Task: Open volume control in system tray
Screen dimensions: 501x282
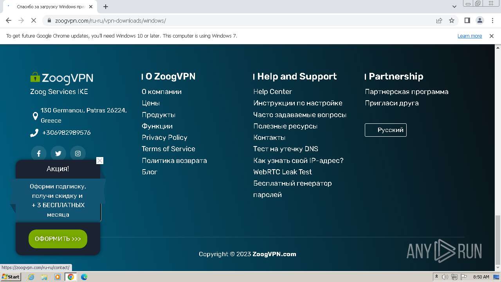Action: pyautogui.click(x=445, y=277)
